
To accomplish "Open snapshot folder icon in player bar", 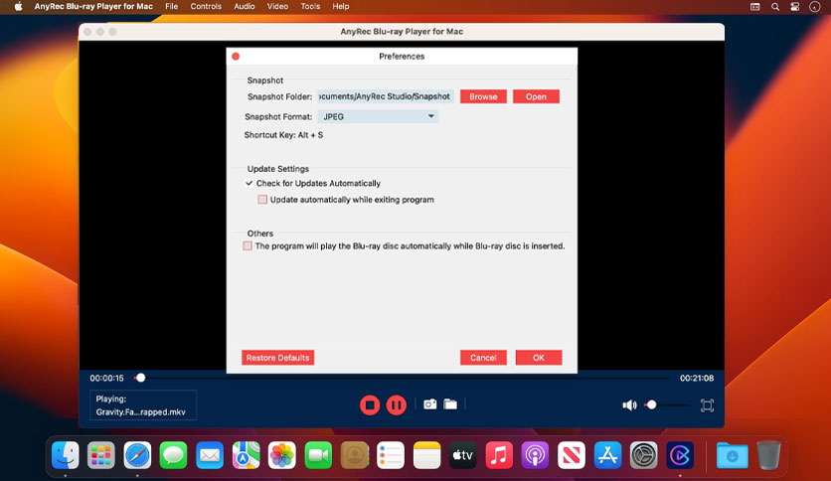I will point(450,404).
